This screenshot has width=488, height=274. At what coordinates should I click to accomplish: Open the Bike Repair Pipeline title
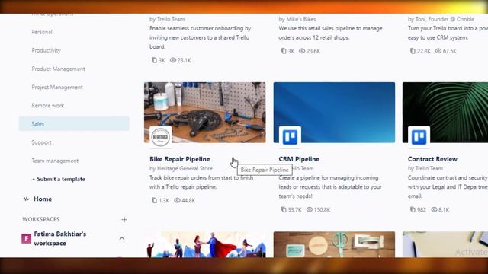point(180,159)
